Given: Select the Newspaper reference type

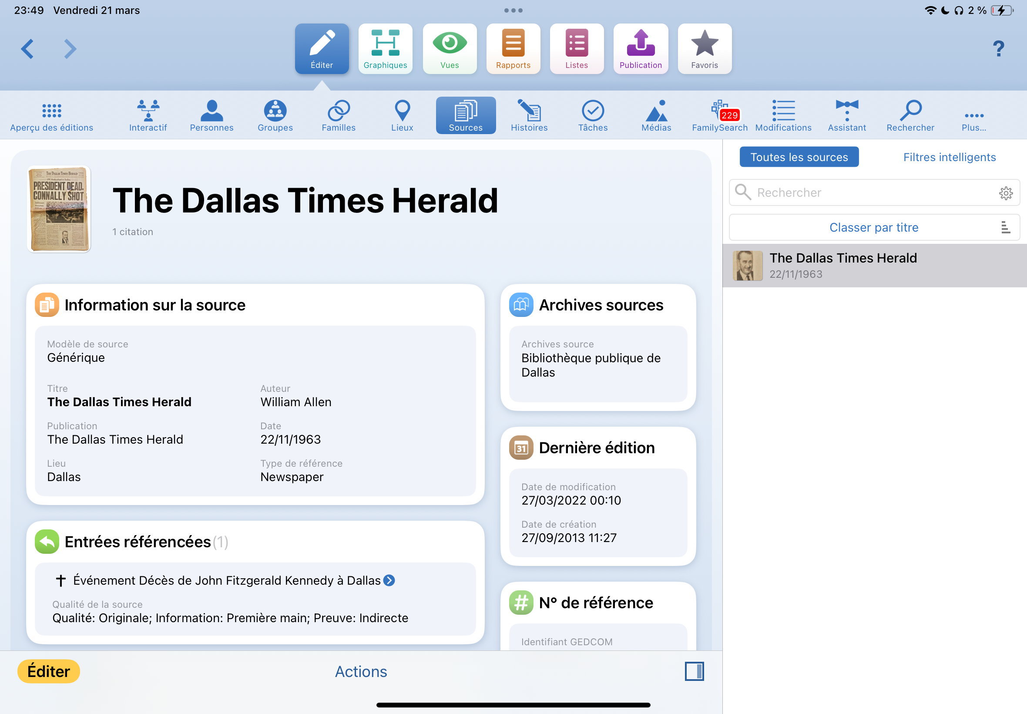Looking at the screenshot, I should pos(292,477).
